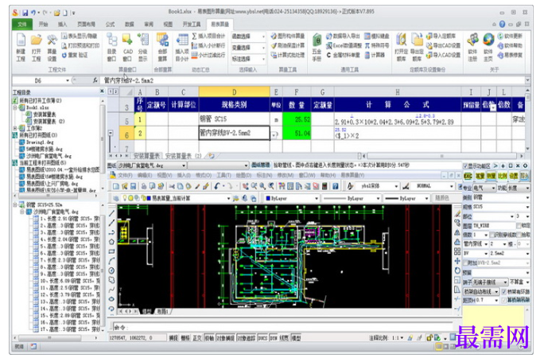Open 导入定额库 import quota library
Screen dimensions: 544x362
coord(441,36)
